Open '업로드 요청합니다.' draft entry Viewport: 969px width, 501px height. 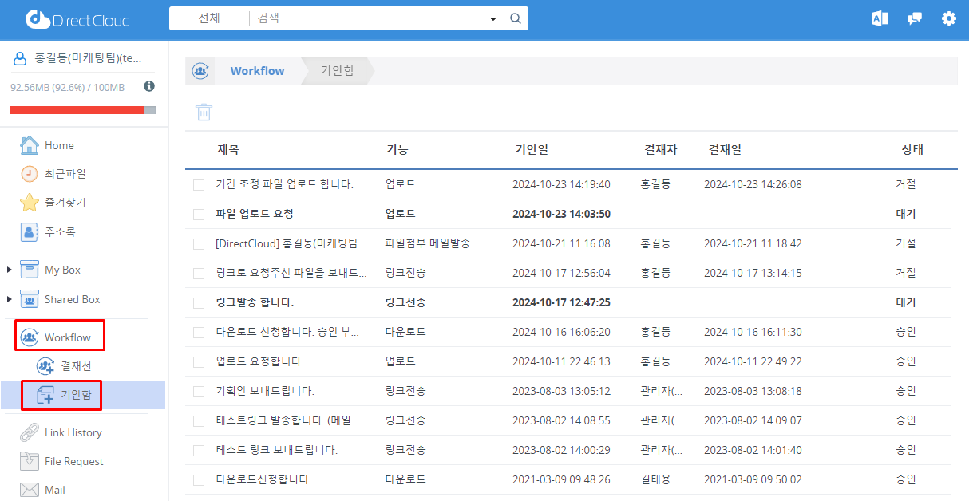point(259,361)
